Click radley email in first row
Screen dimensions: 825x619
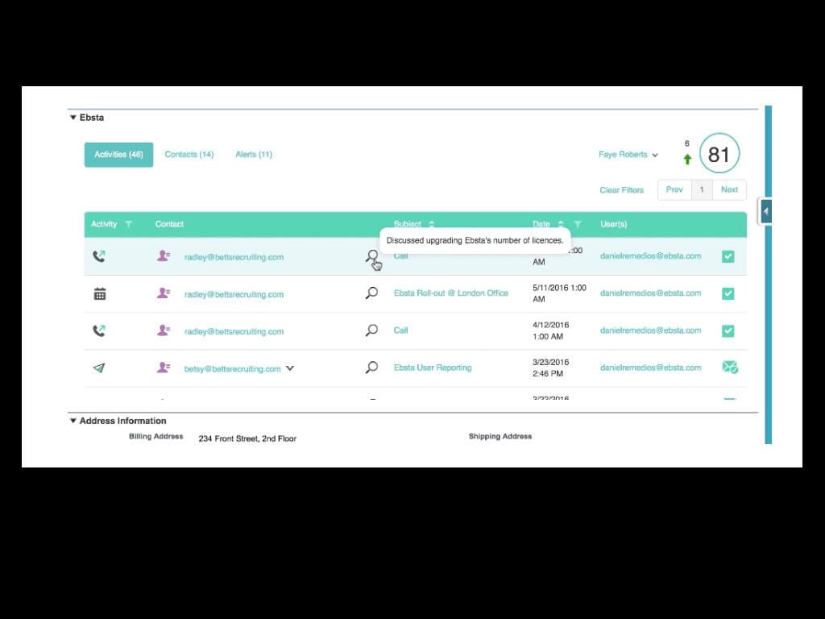click(x=234, y=257)
